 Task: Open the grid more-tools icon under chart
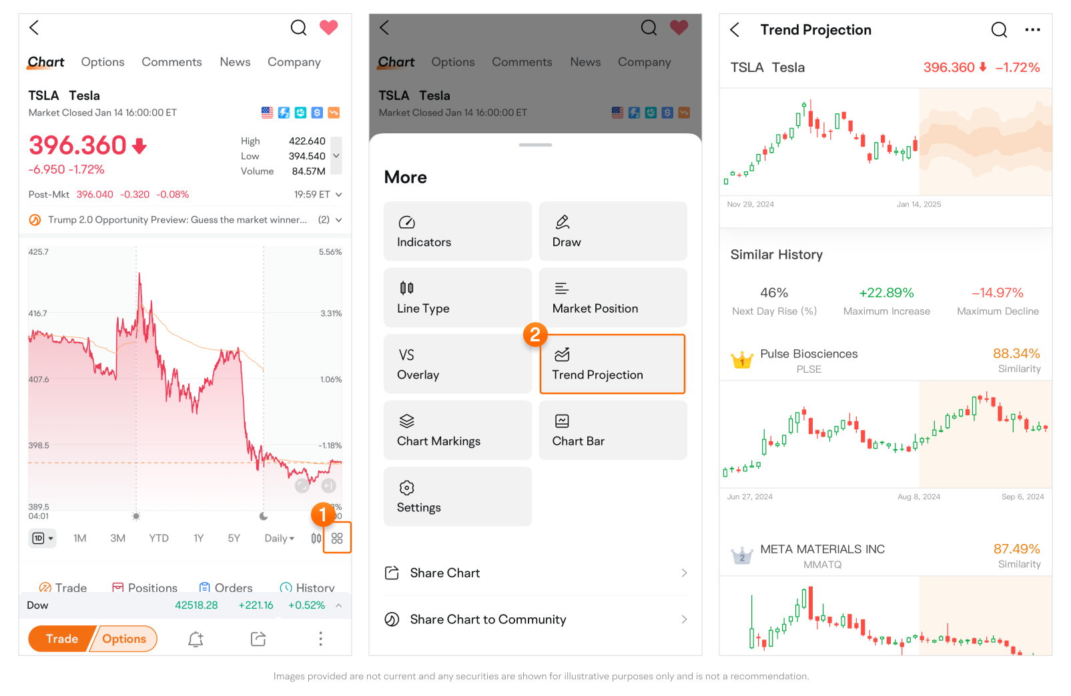337,539
